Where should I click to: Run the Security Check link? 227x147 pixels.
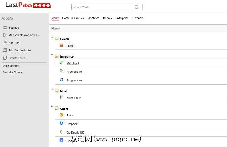12,72
